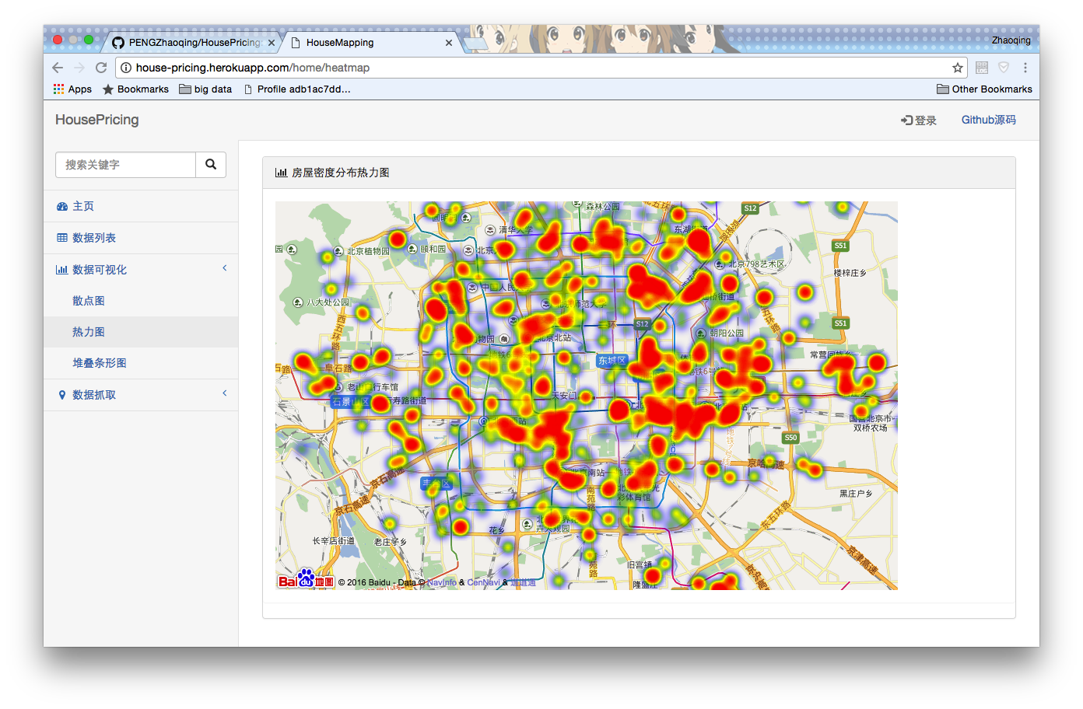Select 热力图 in the sidebar

(141, 332)
